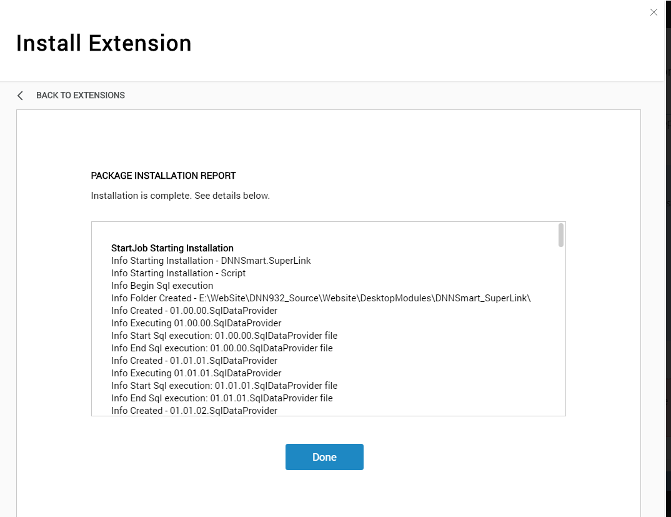The image size is (671, 517).
Task: Click the 'Created - 01.01.01.SqlDataProvider' log line
Action: 194,361
